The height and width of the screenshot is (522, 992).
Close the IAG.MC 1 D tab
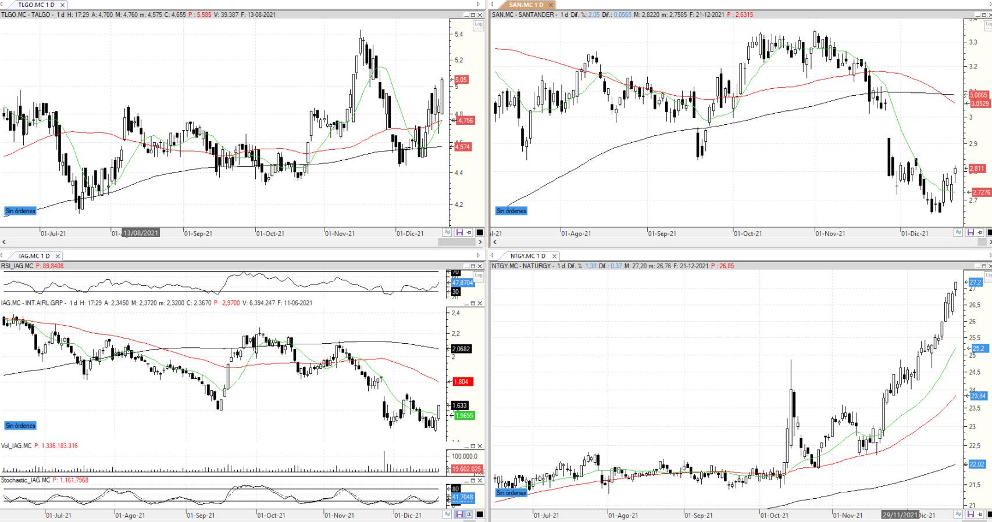point(58,255)
